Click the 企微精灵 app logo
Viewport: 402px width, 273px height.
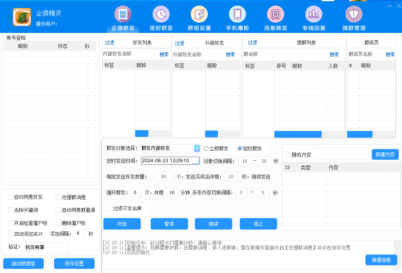(21, 17)
